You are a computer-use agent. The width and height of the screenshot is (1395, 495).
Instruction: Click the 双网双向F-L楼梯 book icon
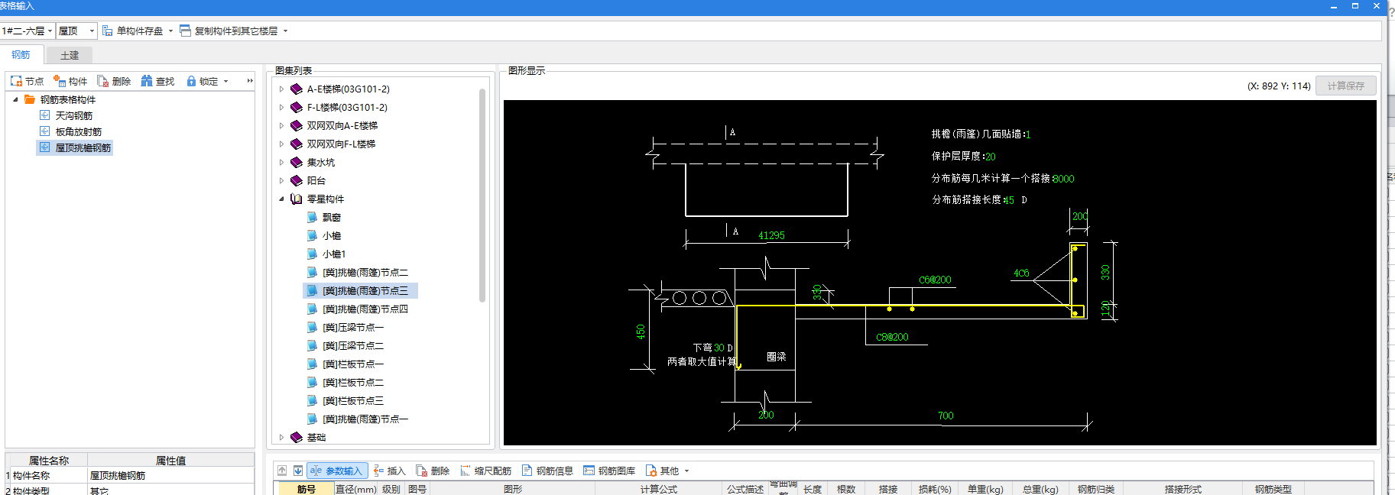pos(297,144)
